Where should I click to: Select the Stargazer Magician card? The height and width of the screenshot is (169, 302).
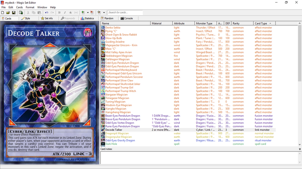188,95
